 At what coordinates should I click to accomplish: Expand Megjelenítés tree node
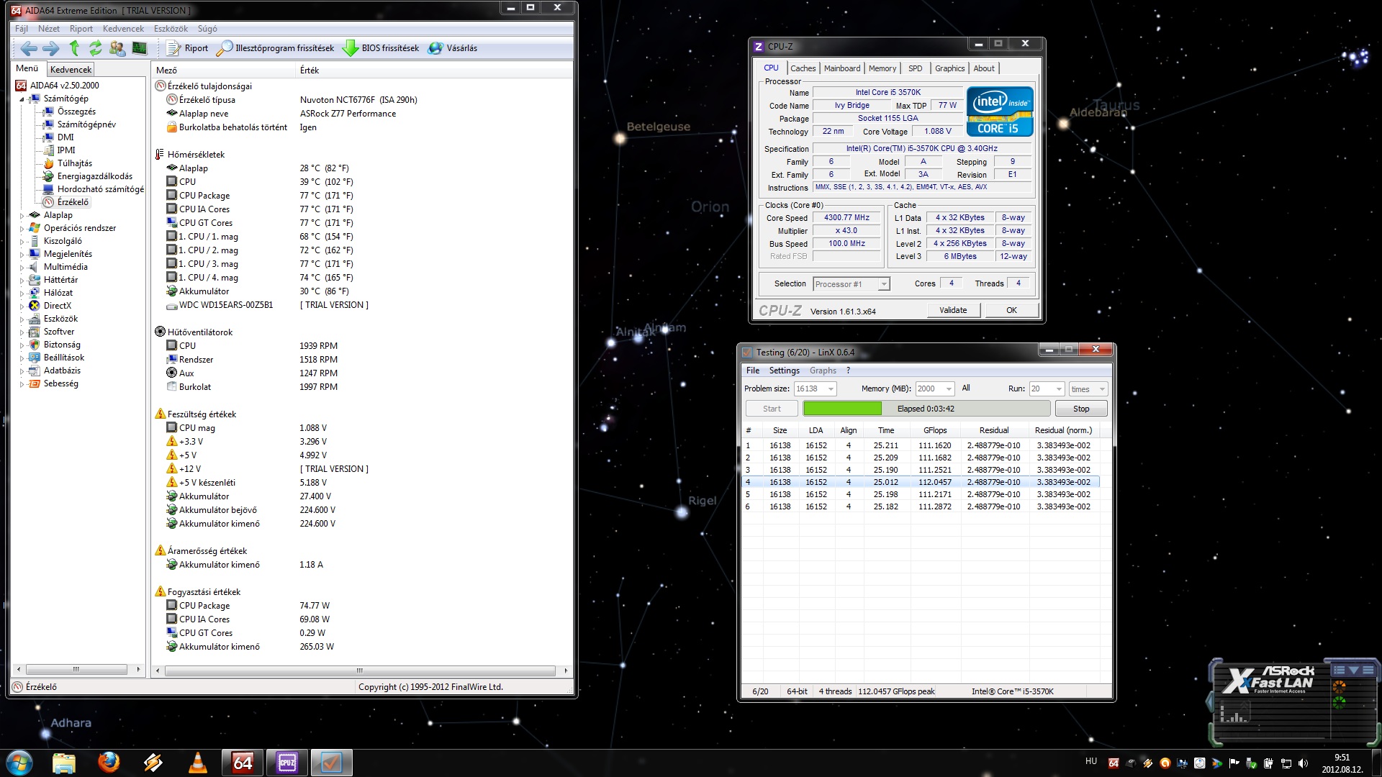22,254
